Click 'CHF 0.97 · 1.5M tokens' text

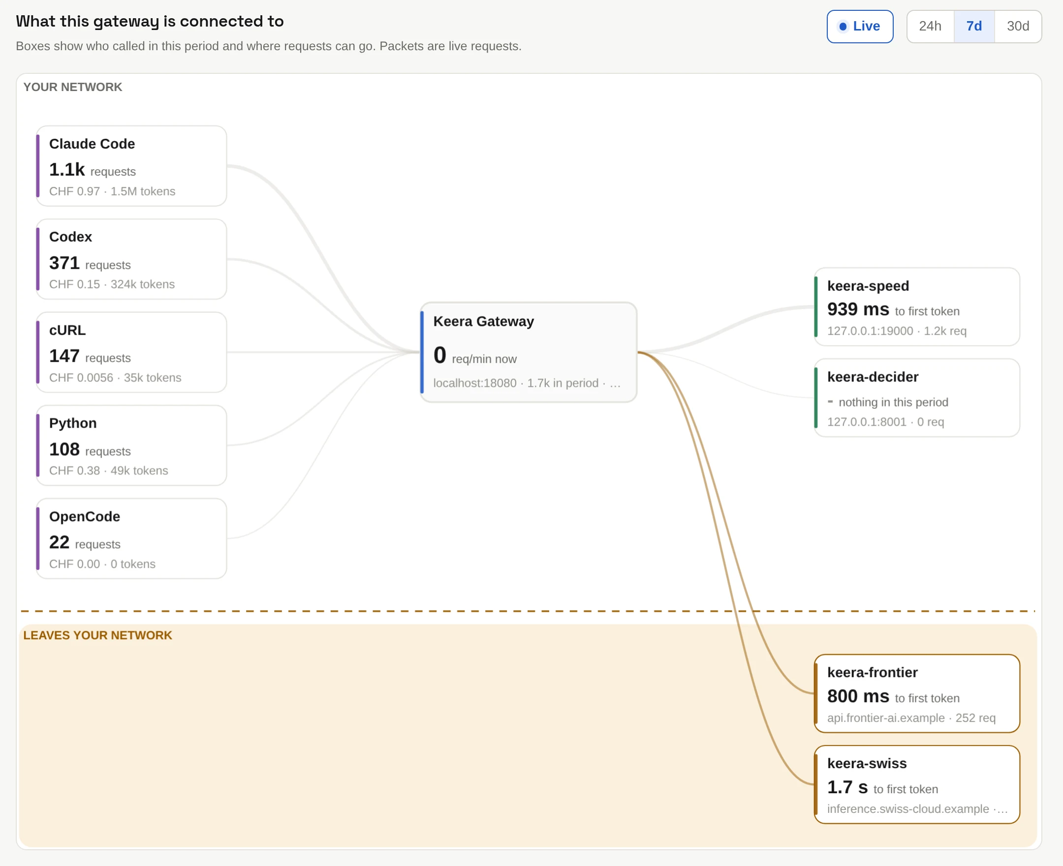(x=112, y=191)
